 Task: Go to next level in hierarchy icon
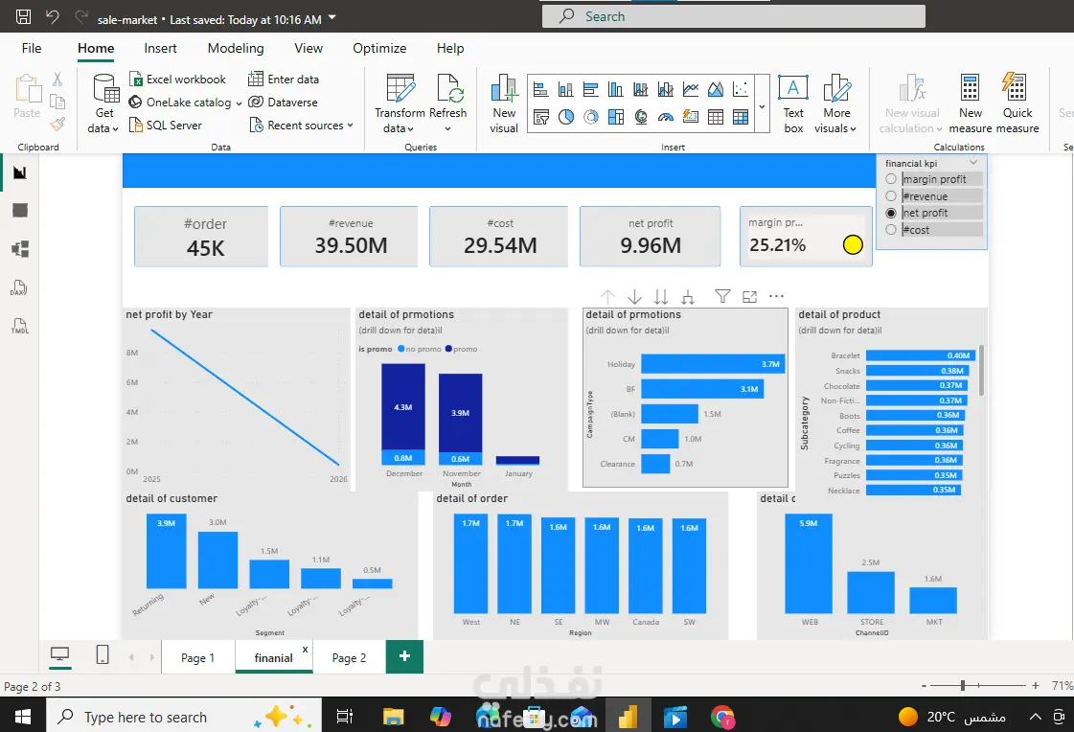point(661,296)
